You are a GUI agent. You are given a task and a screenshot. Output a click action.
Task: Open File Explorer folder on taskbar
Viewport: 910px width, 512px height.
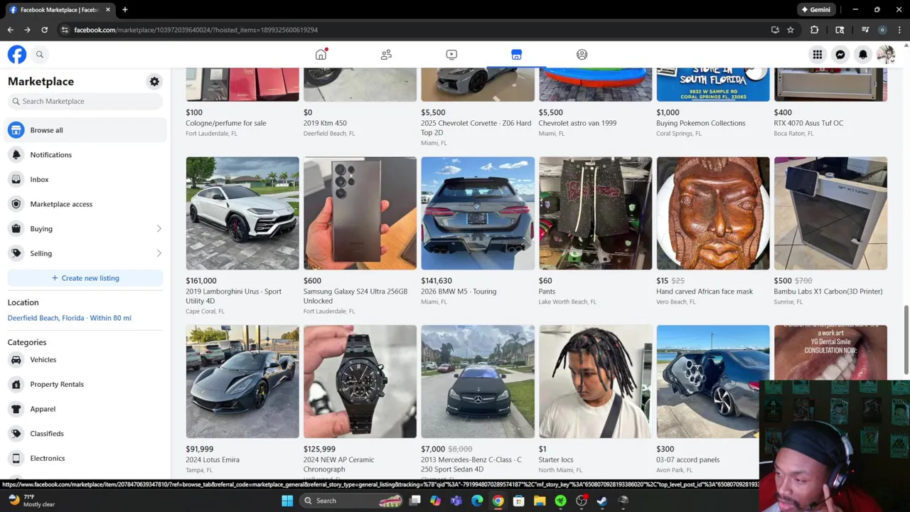click(540, 501)
